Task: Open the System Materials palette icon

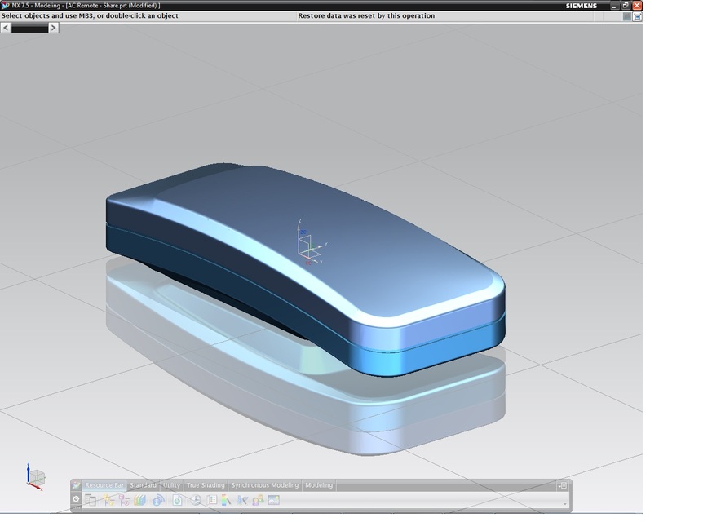Action: click(x=224, y=499)
